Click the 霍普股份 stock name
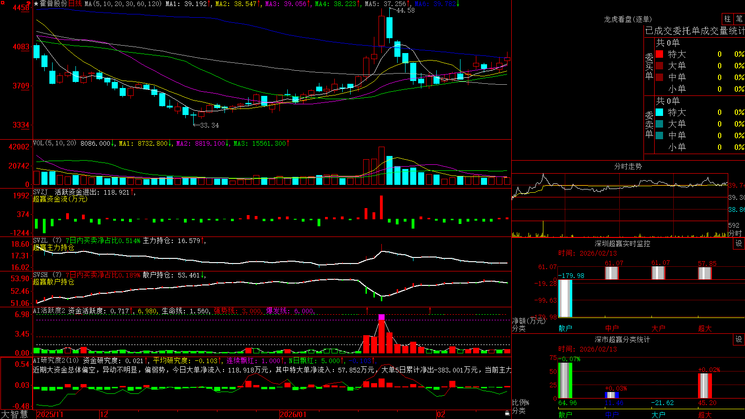Image resolution: width=745 pixels, height=419 pixels. point(54,4)
